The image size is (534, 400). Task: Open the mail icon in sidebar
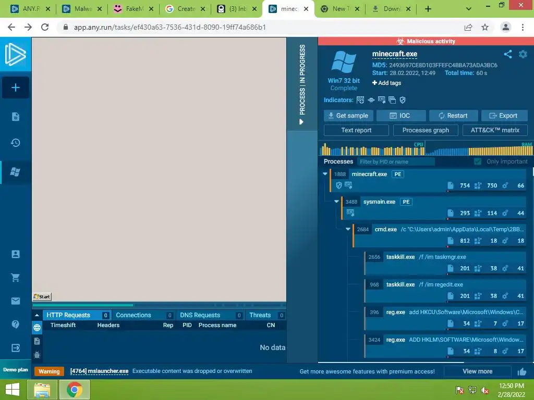coord(15,301)
